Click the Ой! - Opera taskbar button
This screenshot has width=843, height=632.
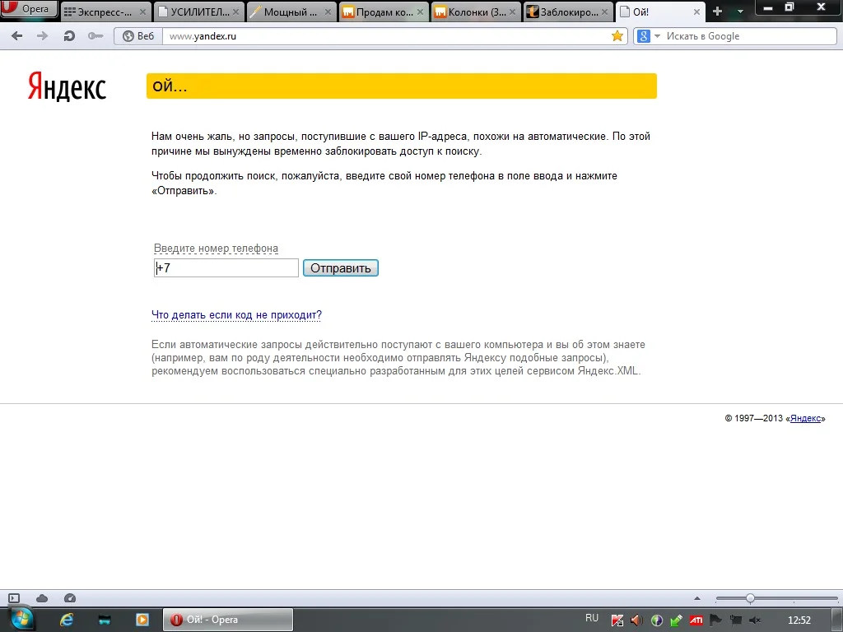point(228,620)
